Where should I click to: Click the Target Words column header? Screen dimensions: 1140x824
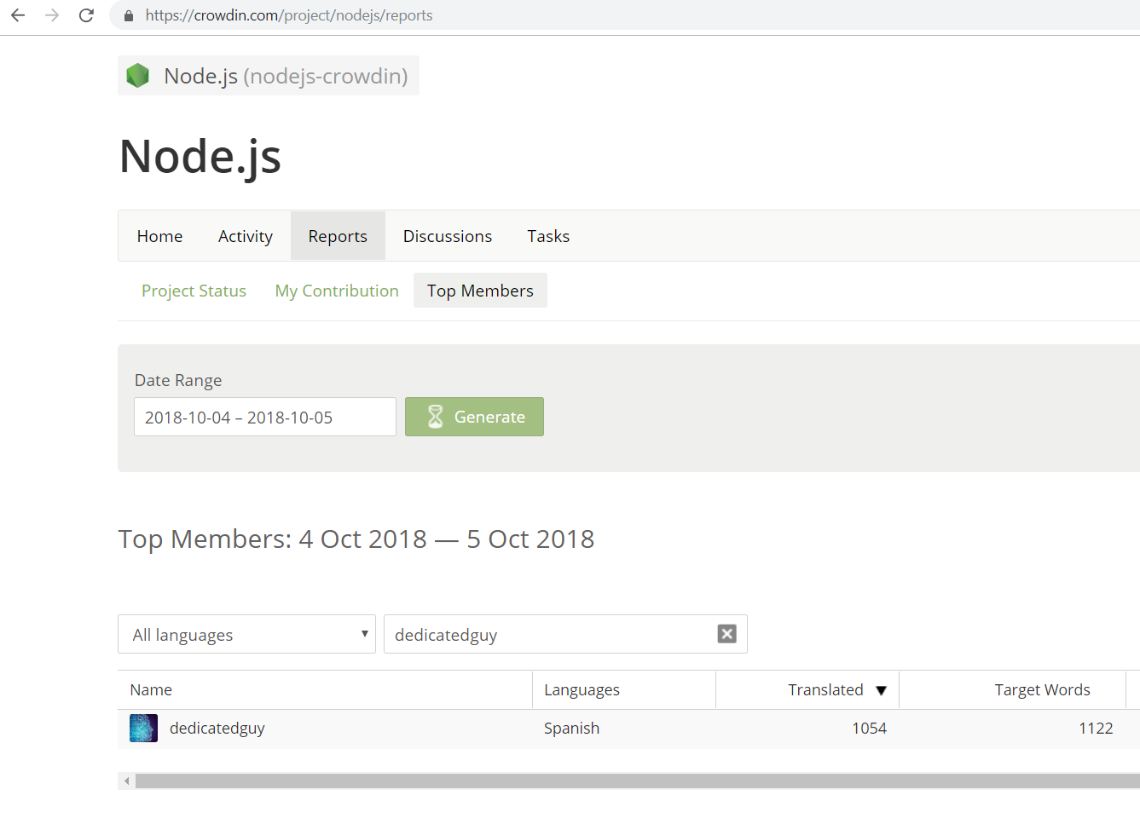click(1042, 690)
